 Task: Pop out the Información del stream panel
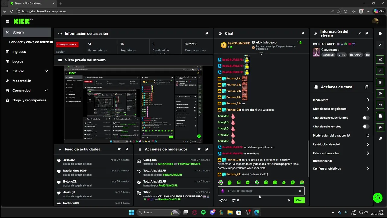pos(366,34)
